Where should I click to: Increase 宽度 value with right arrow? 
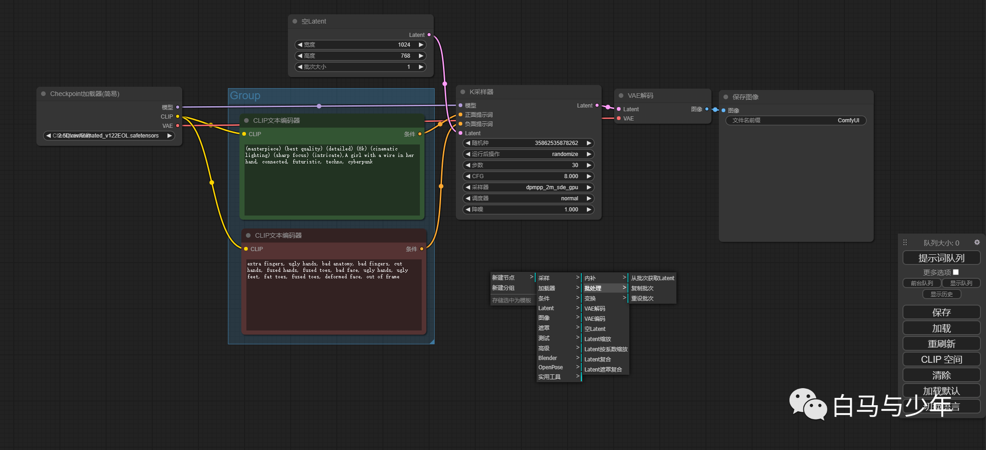coord(421,45)
